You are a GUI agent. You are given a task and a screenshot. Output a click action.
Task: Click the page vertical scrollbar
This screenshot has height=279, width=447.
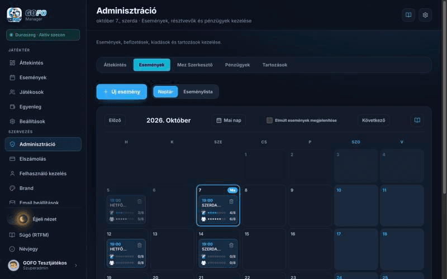coord(444,97)
